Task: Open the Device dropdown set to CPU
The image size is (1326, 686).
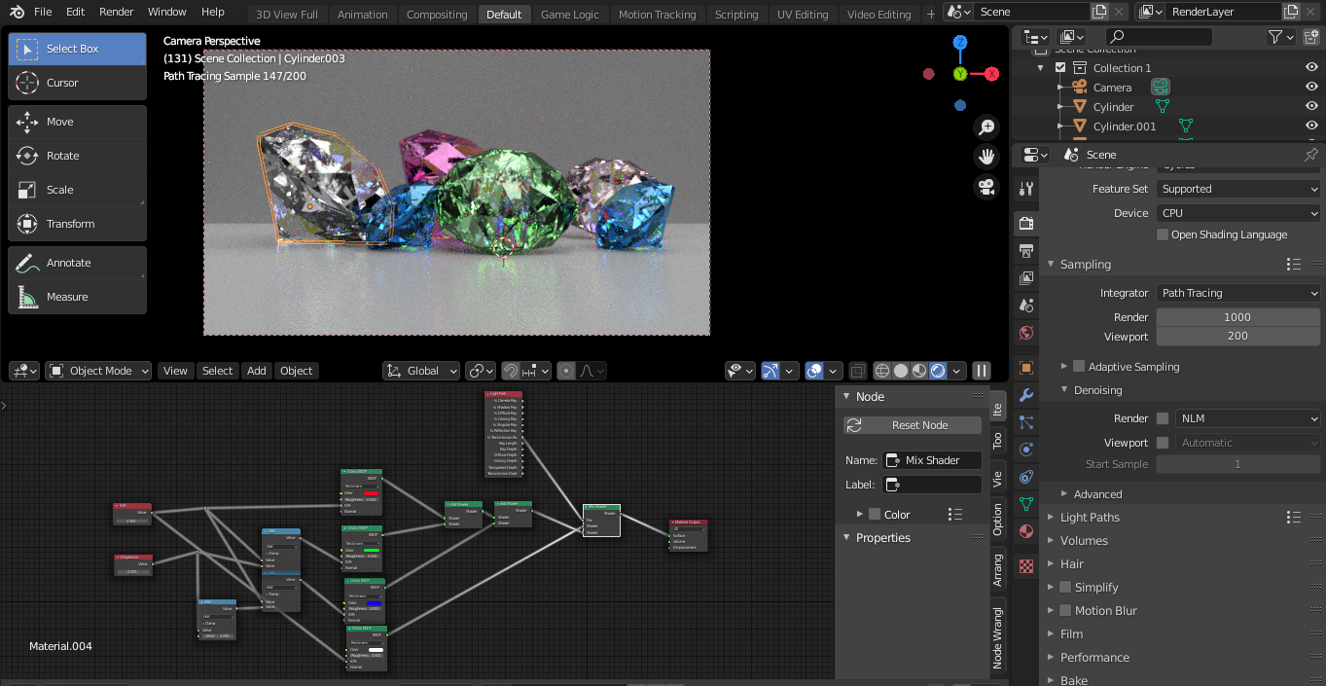Action: click(x=1237, y=212)
